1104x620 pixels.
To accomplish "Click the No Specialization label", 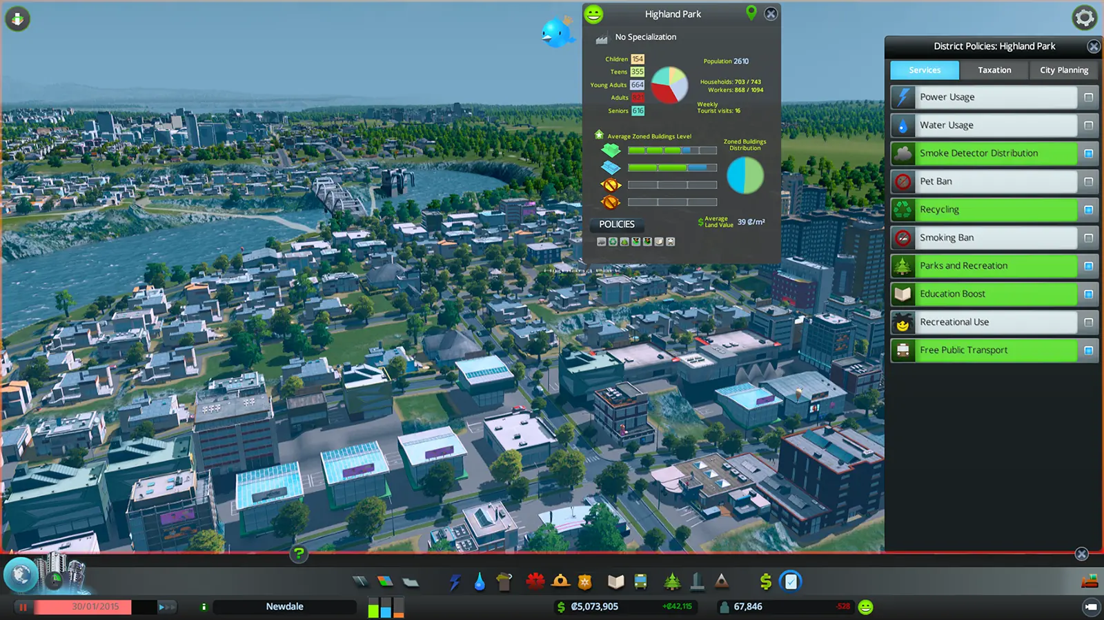I will (x=646, y=37).
